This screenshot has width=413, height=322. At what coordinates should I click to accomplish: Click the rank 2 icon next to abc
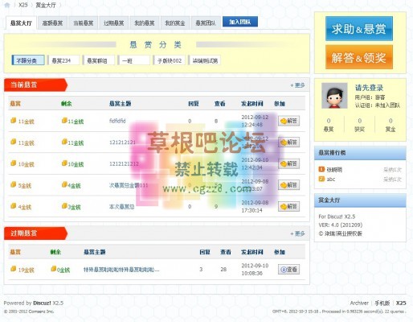point(321,179)
